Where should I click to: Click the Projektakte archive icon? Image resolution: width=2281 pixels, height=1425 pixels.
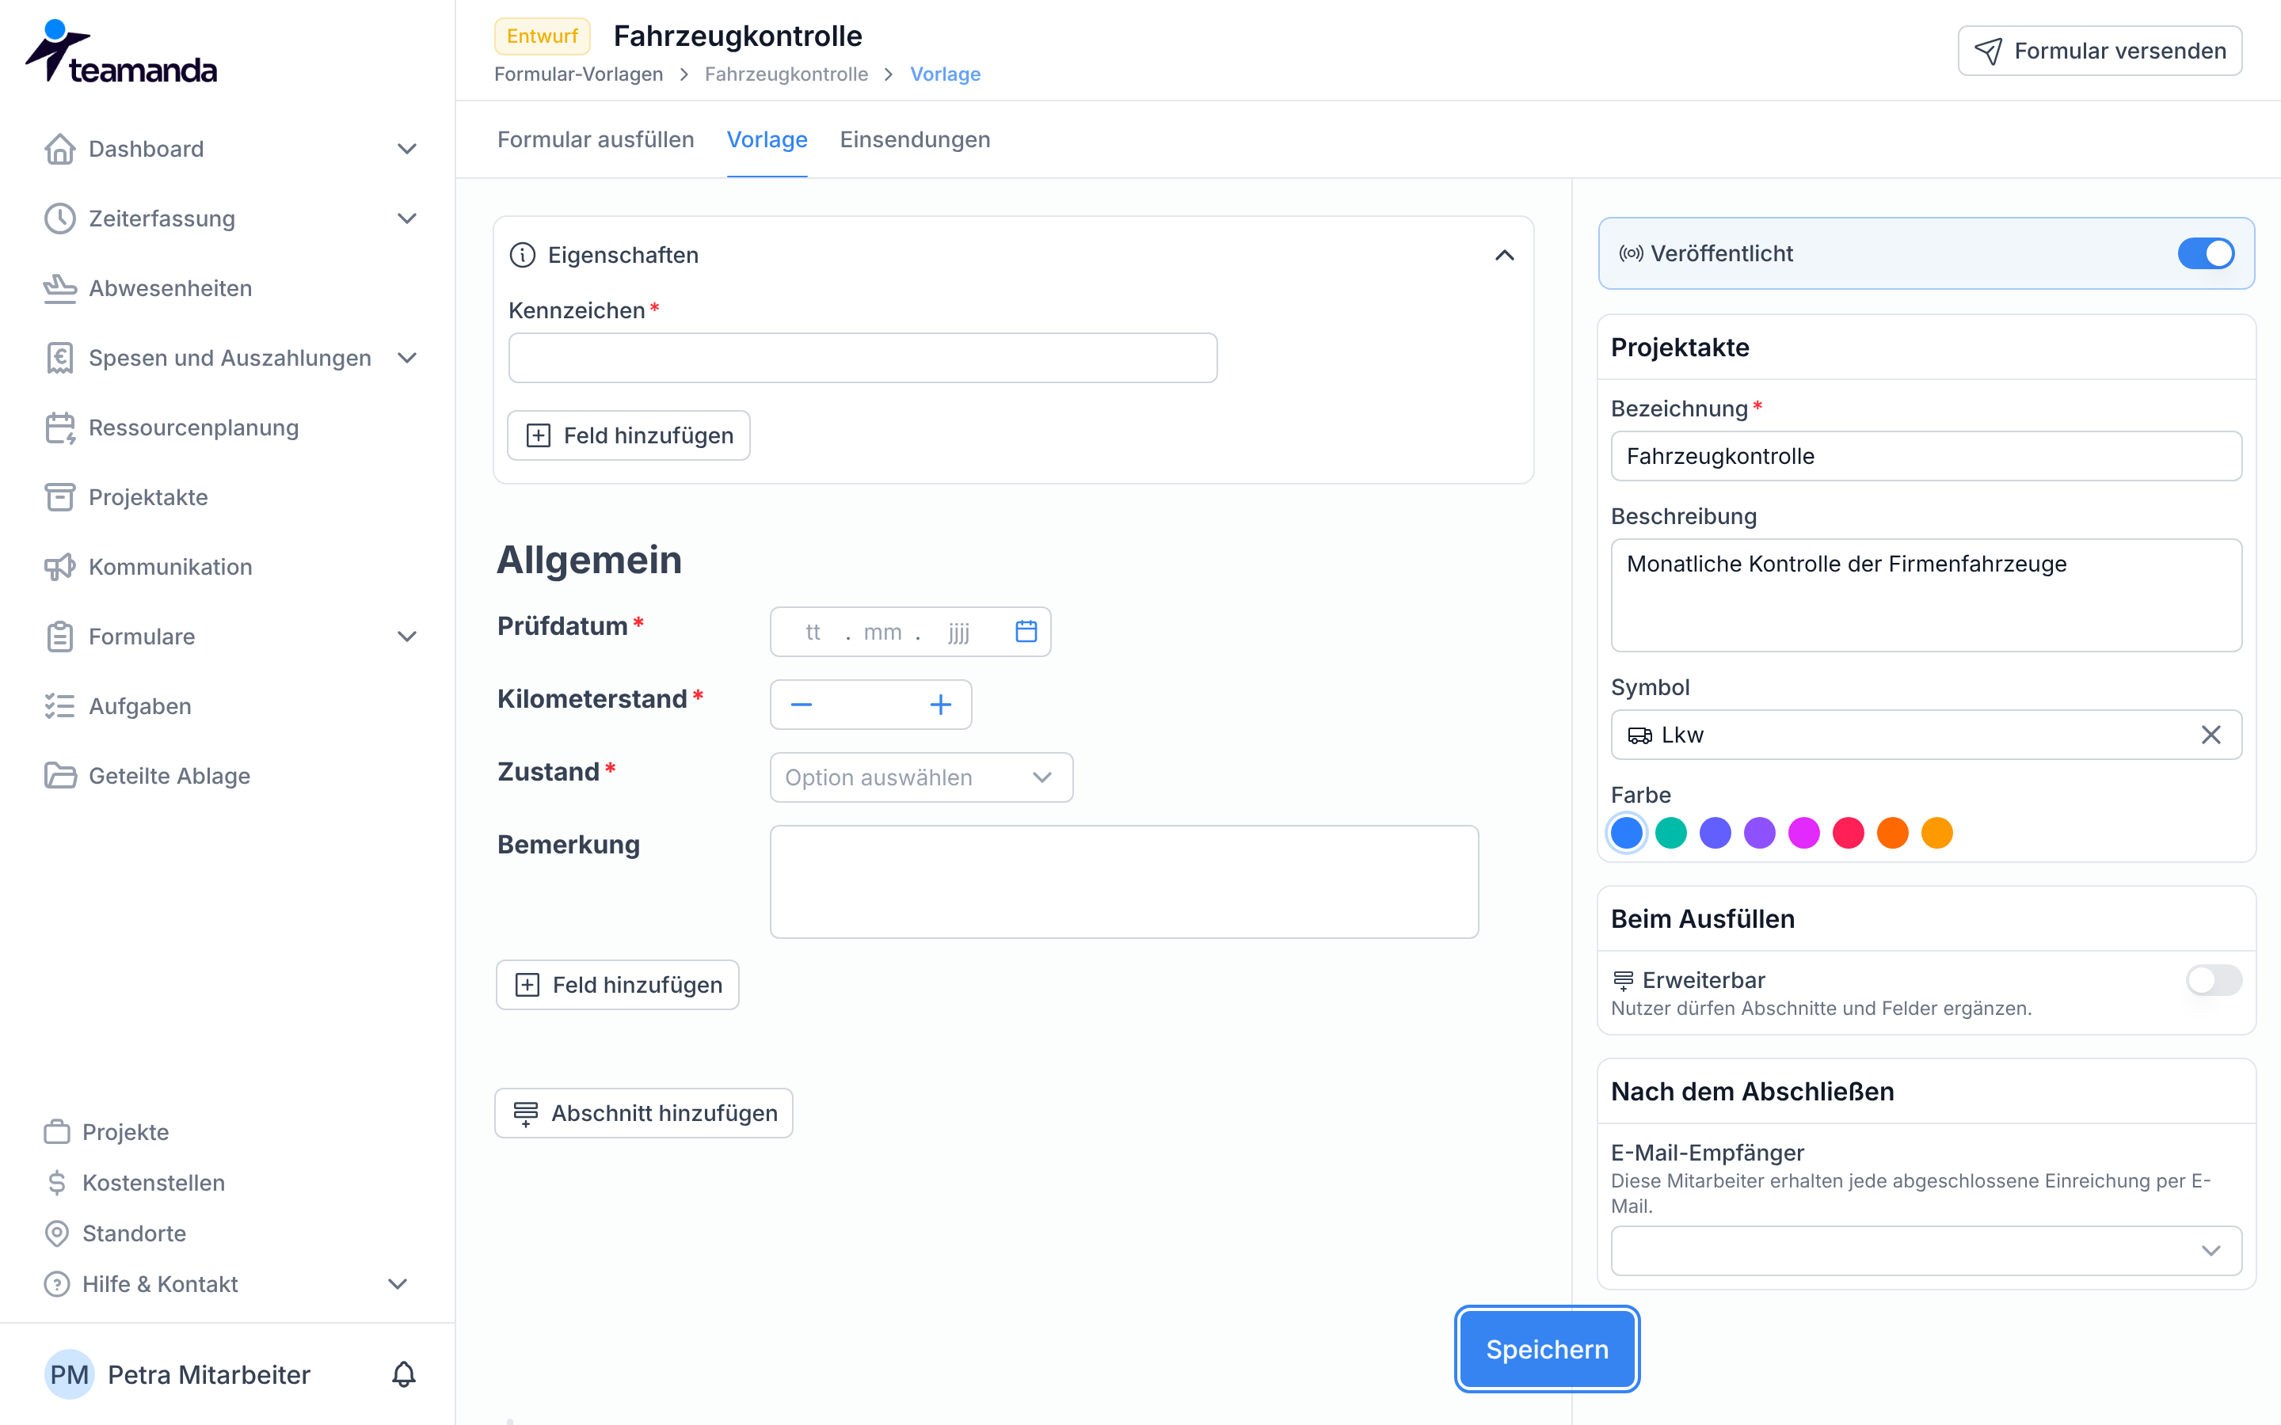click(60, 498)
